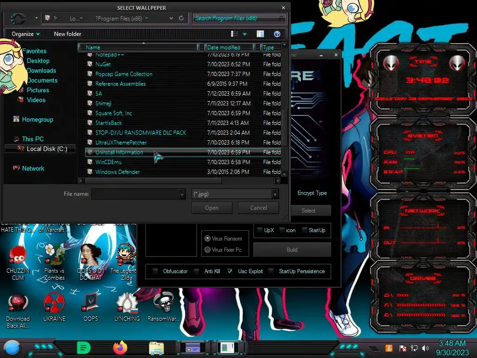Image resolution: width=477 pixels, height=358 pixels.
Task: Open the CHUZZIN CUM desktop icon
Action: (x=18, y=263)
